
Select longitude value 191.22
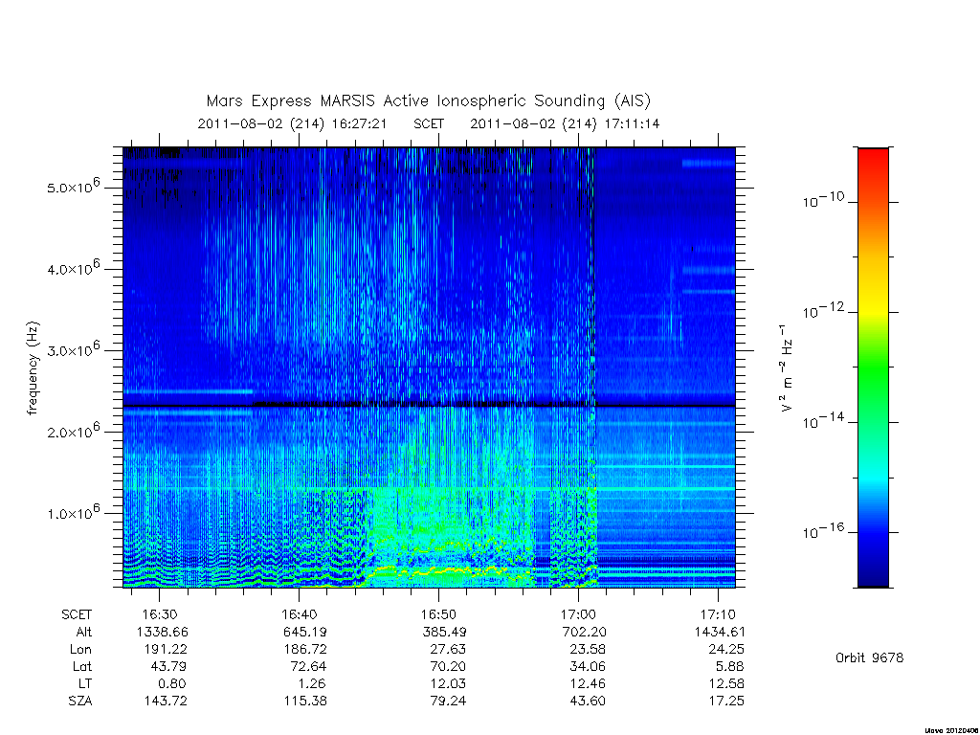coord(165,650)
